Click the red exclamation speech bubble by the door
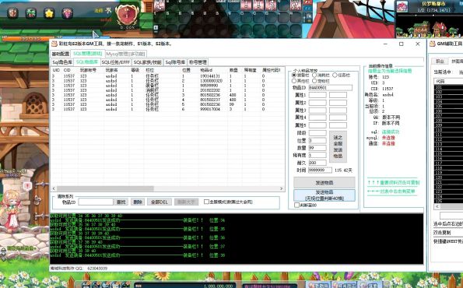 click(x=28, y=186)
